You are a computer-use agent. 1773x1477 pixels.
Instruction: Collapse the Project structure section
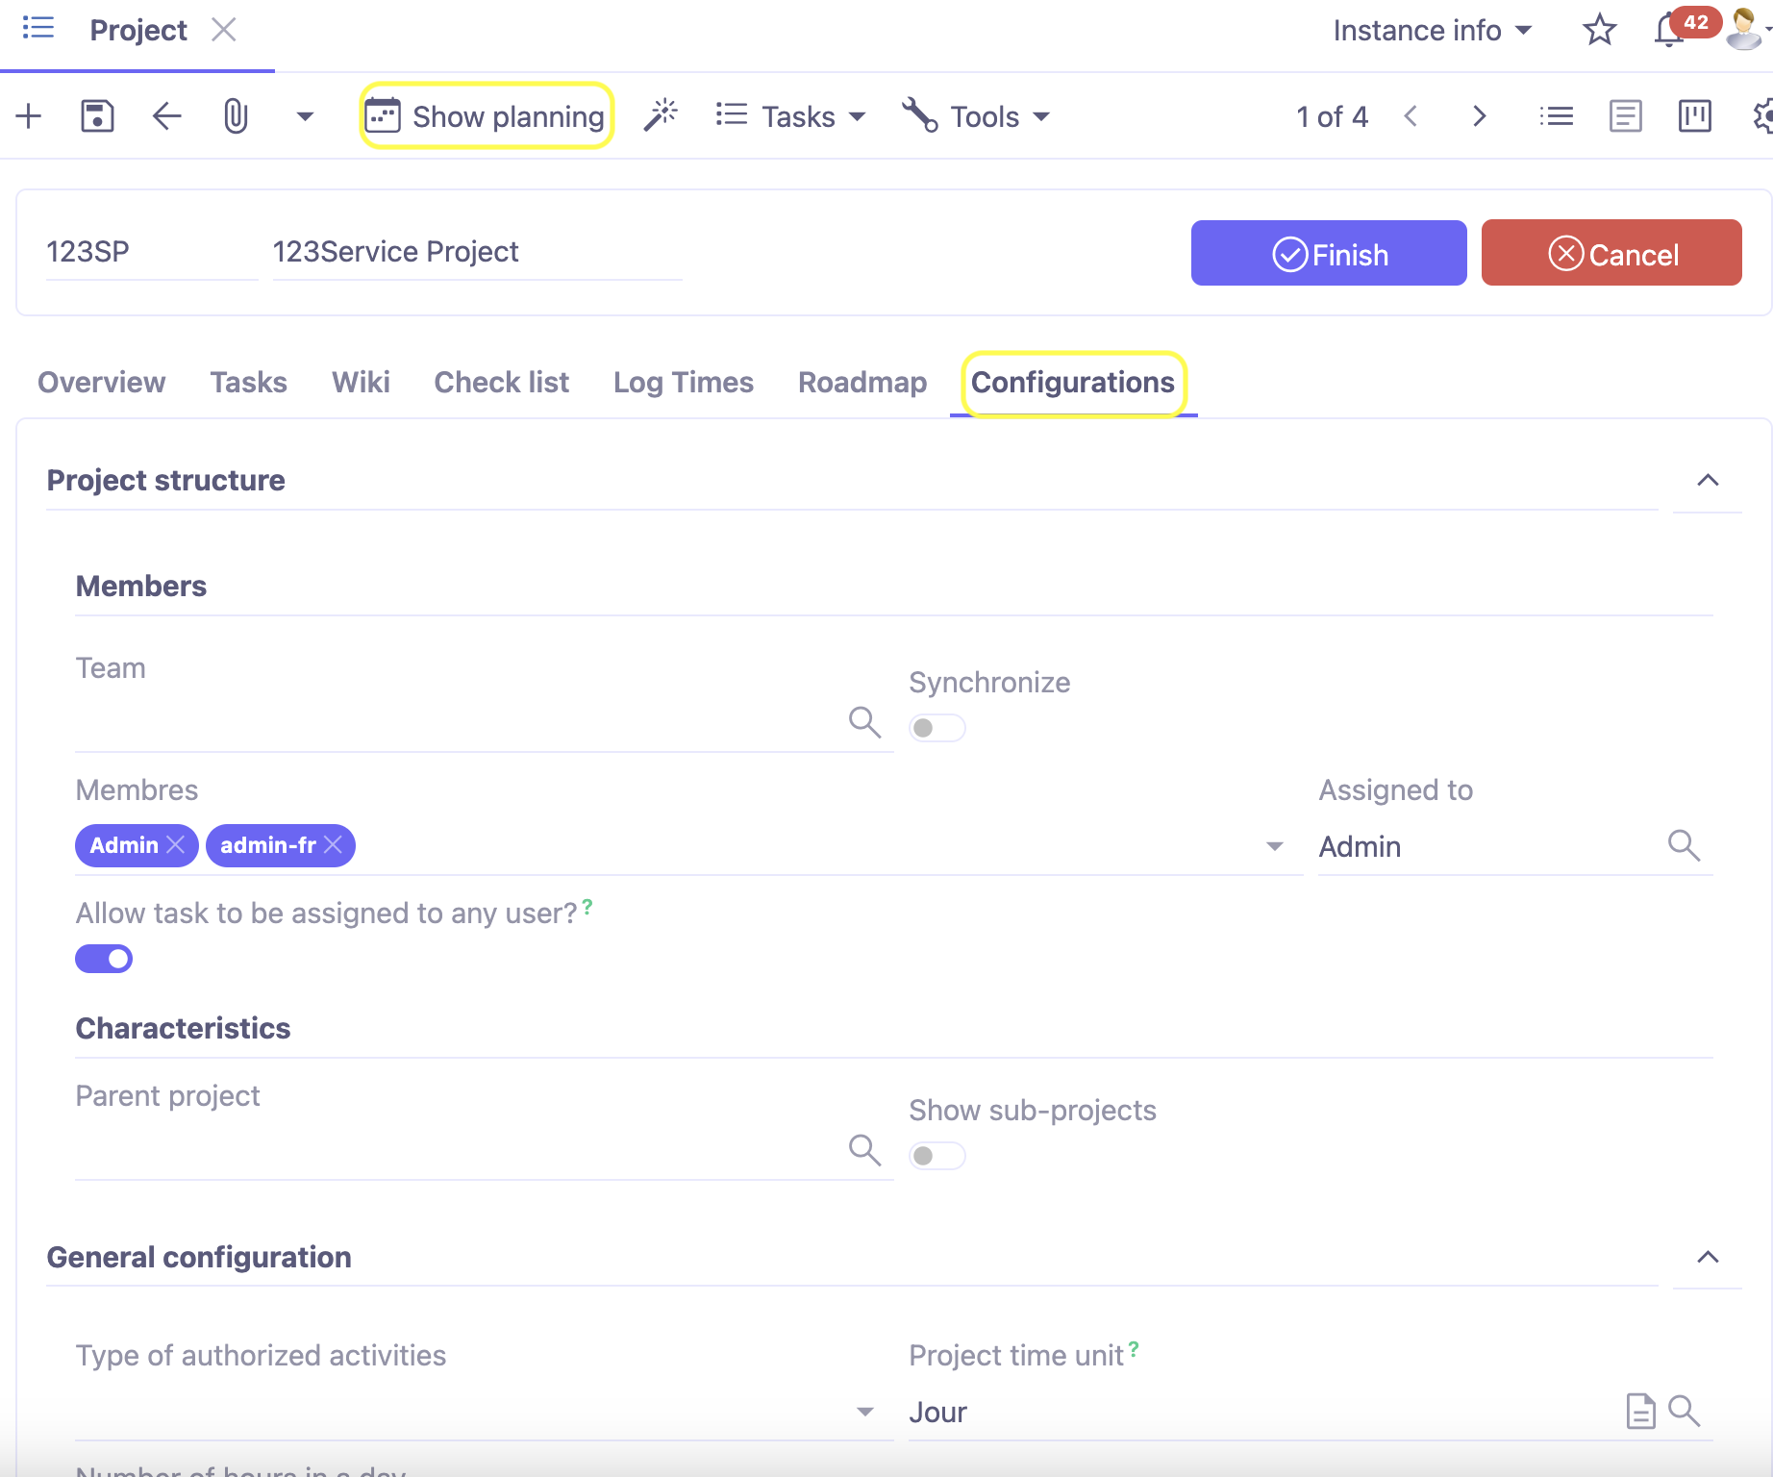pos(1707,480)
